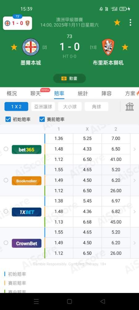The width and height of the screenshot is (139, 310).
Task: Uncheck the 初始賠率 checkbox
Action: pos(8,119)
